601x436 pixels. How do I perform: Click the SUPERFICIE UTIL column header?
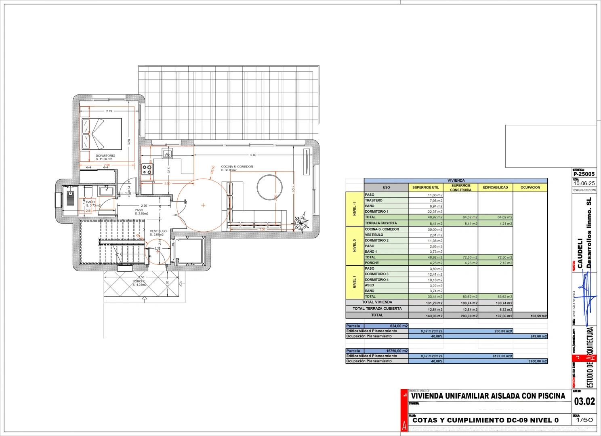pos(426,187)
